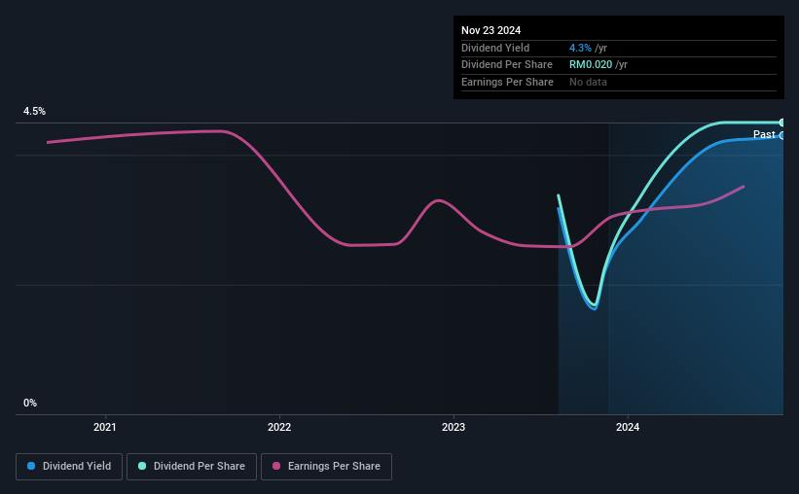Viewport: 799px width, 494px height.
Task: Click the 4.5% y-axis label
Action: coord(35,111)
